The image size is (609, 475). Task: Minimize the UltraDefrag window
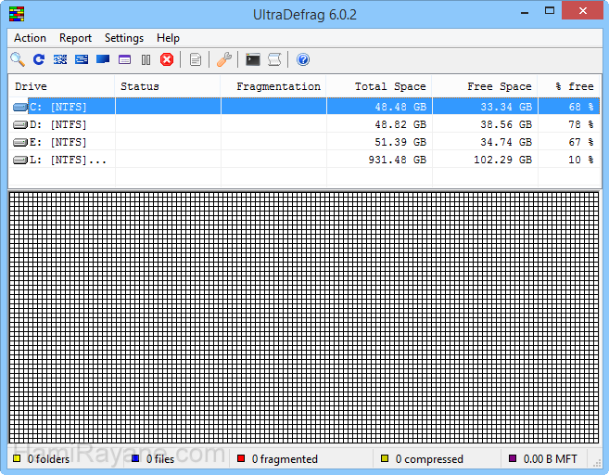coord(525,11)
